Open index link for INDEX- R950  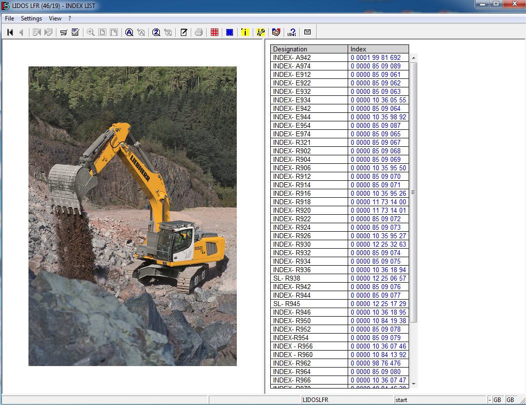tap(378, 321)
